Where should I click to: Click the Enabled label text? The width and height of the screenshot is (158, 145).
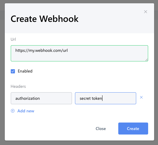(25, 71)
